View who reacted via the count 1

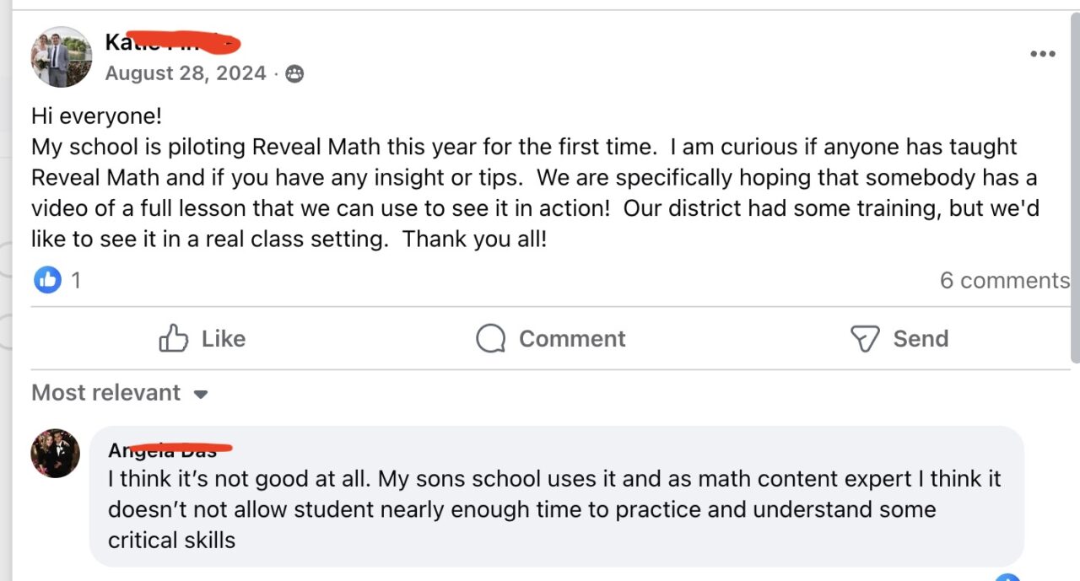coord(76,280)
